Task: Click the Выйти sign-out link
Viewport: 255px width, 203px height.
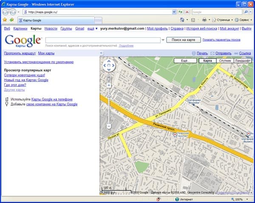Action: pos(246,28)
